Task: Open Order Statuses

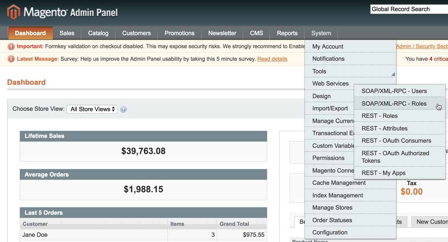Action: tap(350, 220)
